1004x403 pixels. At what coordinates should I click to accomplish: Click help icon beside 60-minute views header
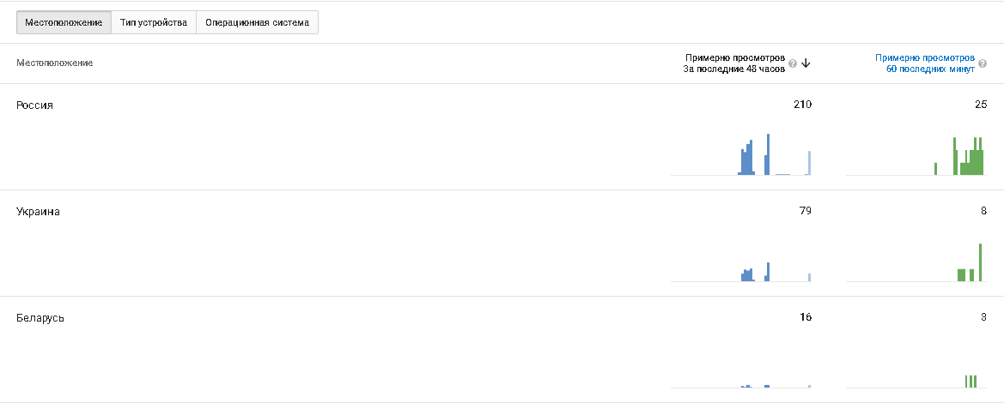pos(983,63)
